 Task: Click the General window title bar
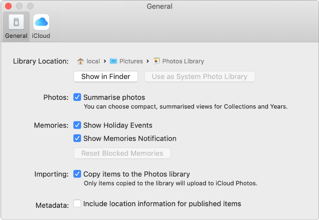(159, 6)
